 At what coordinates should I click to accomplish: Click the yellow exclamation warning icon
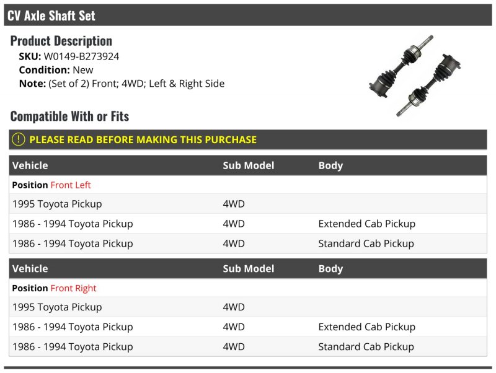coord(19,139)
